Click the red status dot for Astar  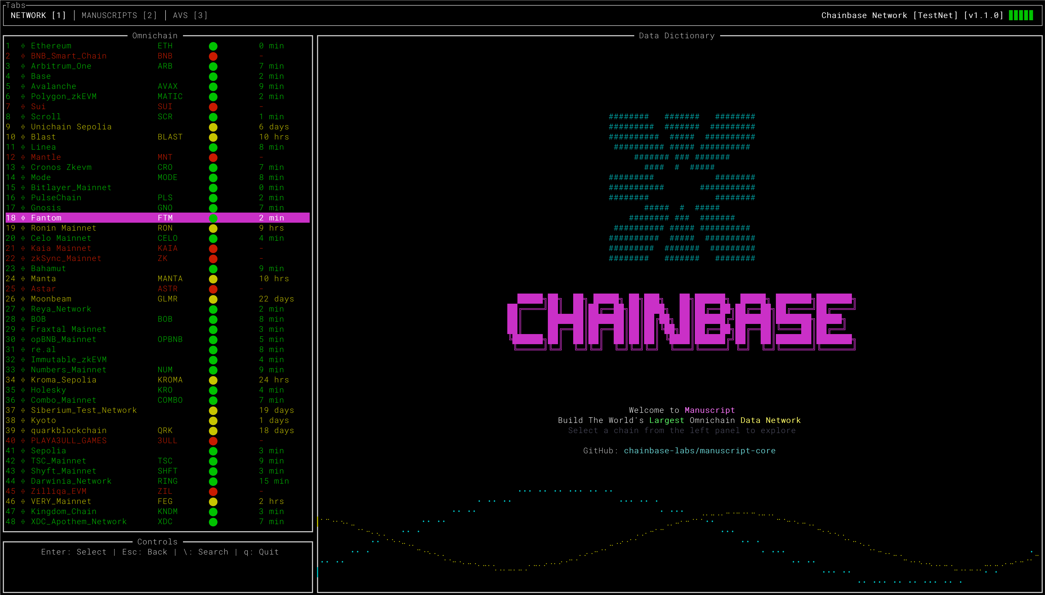click(213, 289)
